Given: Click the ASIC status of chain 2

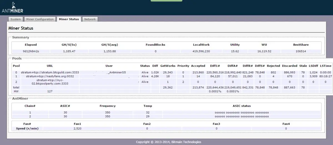Looking at the screenshot, I should [242, 116].
